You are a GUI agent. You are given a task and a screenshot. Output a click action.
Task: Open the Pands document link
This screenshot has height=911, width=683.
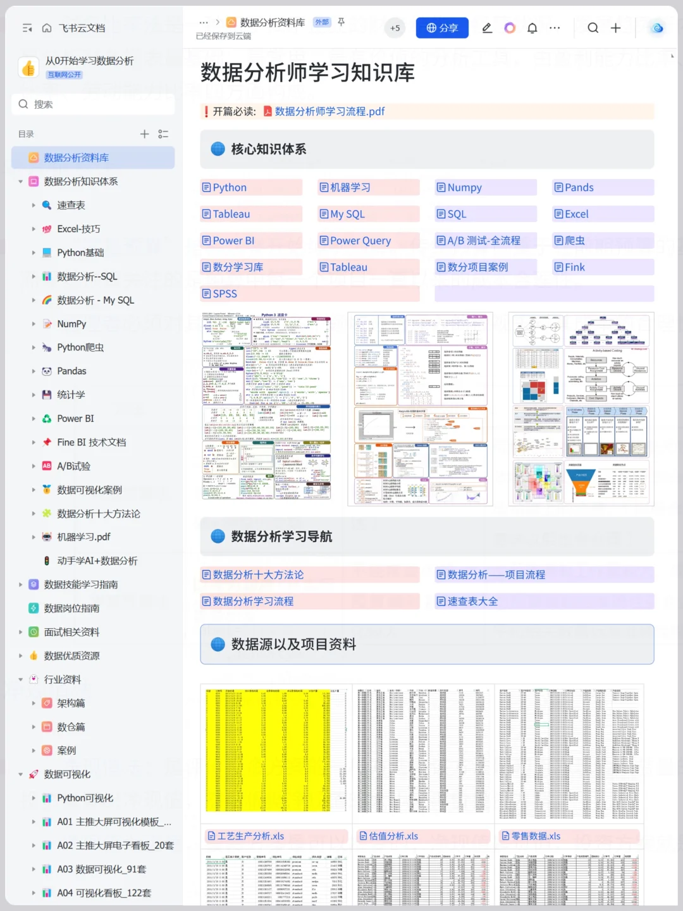579,187
